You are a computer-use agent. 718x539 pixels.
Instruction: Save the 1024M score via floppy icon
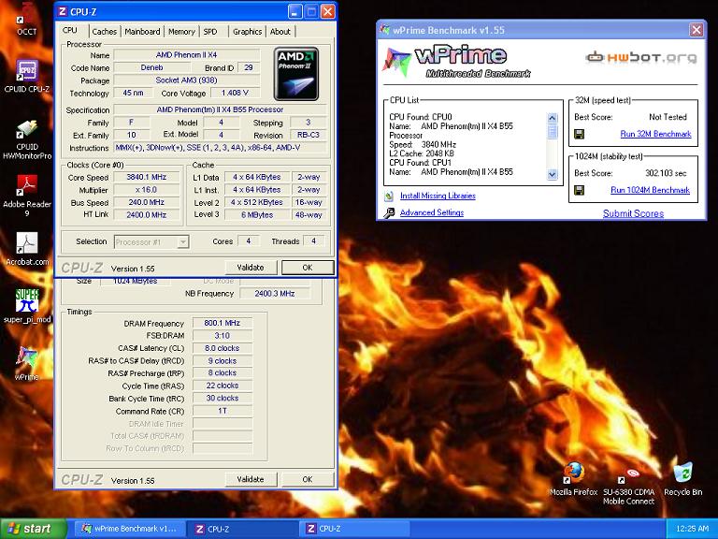coord(580,190)
